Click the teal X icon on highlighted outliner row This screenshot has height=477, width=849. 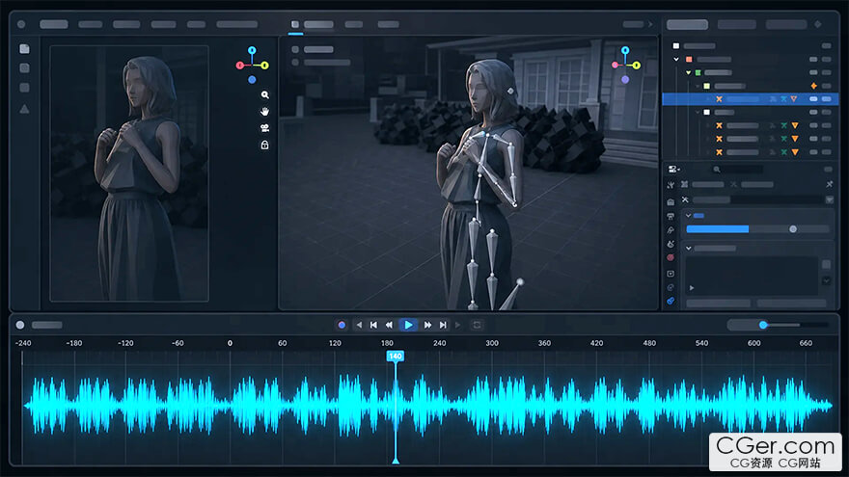783,99
